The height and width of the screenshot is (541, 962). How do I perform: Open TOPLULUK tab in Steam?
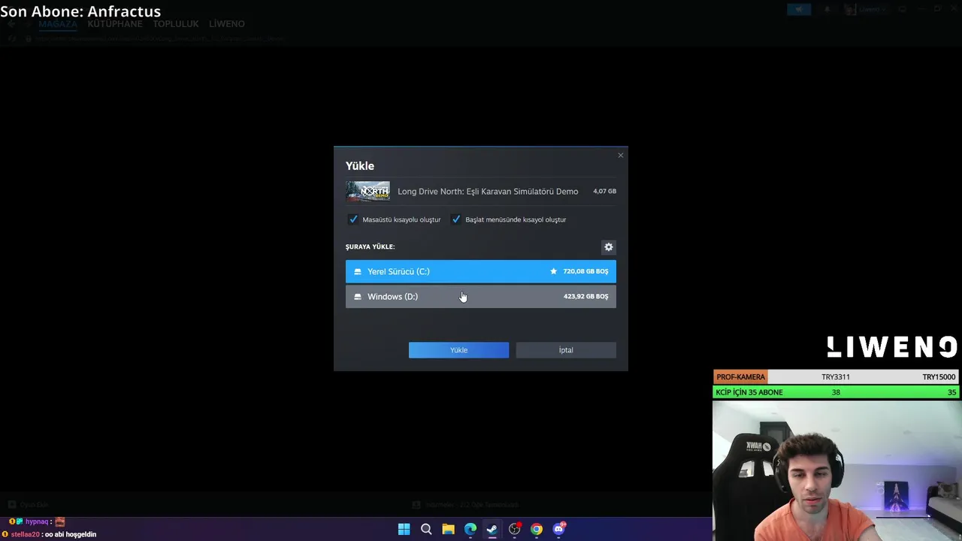(x=176, y=24)
